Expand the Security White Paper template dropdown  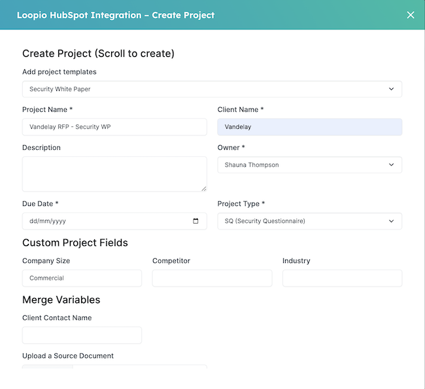(212, 89)
